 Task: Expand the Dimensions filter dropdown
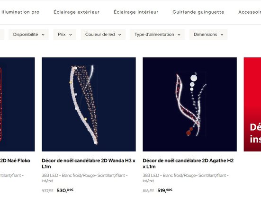208,35
